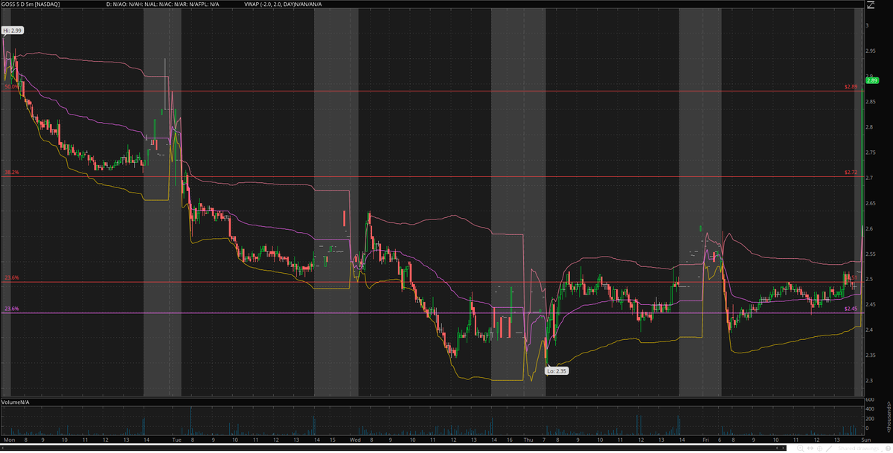Screen dimensions: 893x453
Task: Click the price axis scale icon at top right
Action: [x=869, y=5]
